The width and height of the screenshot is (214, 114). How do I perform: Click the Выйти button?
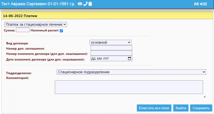[181, 108]
